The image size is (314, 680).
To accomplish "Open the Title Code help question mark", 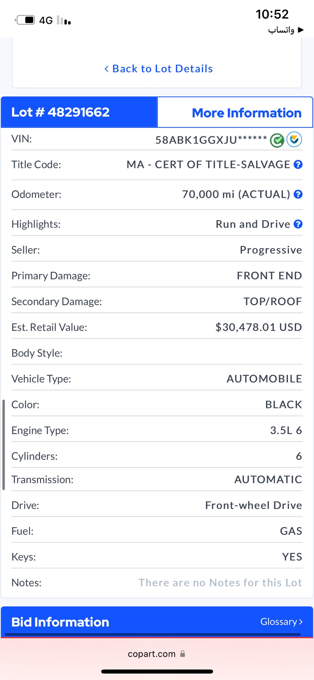I will coord(298,165).
